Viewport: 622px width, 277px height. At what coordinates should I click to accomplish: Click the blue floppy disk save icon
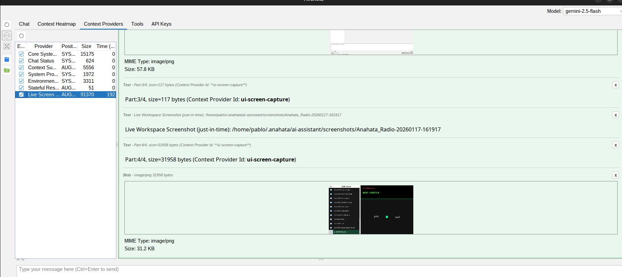click(x=7, y=59)
